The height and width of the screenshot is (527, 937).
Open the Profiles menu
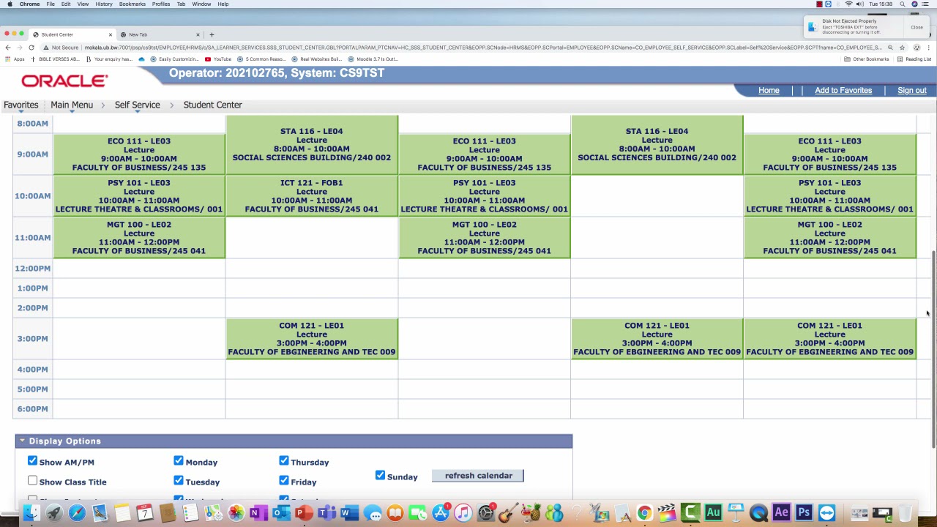(161, 4)
